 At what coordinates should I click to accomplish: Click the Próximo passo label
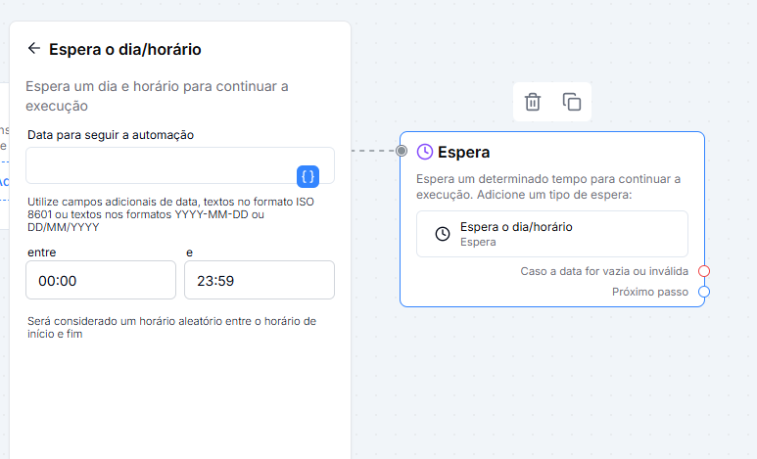tap(650, 292)
